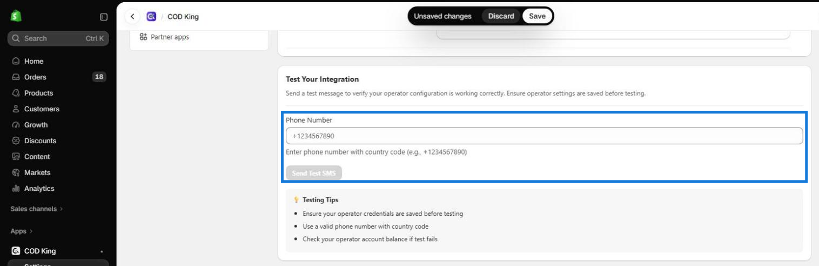This screenshot has height=266, width=819.
Task: Click the Testing Tips lightbulb icon
Action: pos(296,200)
